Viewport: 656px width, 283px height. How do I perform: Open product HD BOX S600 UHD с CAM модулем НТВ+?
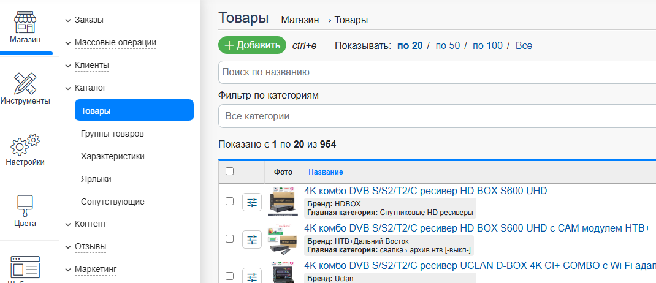pyautogui.click(x=477, y=228)
